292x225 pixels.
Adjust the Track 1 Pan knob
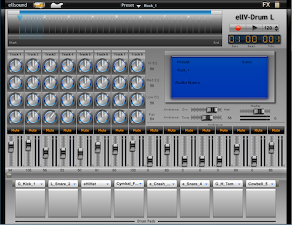coord(15,117)
